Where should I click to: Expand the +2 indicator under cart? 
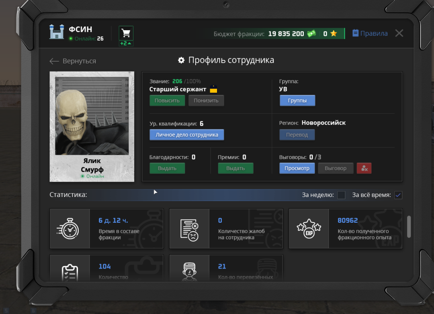126,43
